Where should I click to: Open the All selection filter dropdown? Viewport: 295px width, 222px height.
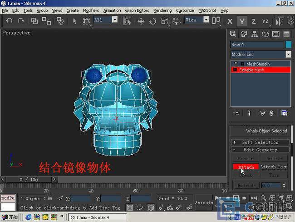[x=115, y=20]
